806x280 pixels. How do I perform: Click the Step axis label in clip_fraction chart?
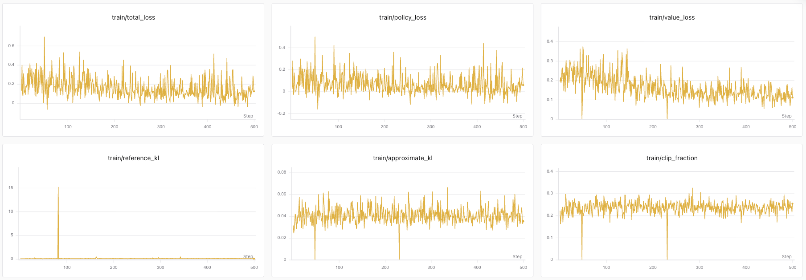(x=786, y=257)
